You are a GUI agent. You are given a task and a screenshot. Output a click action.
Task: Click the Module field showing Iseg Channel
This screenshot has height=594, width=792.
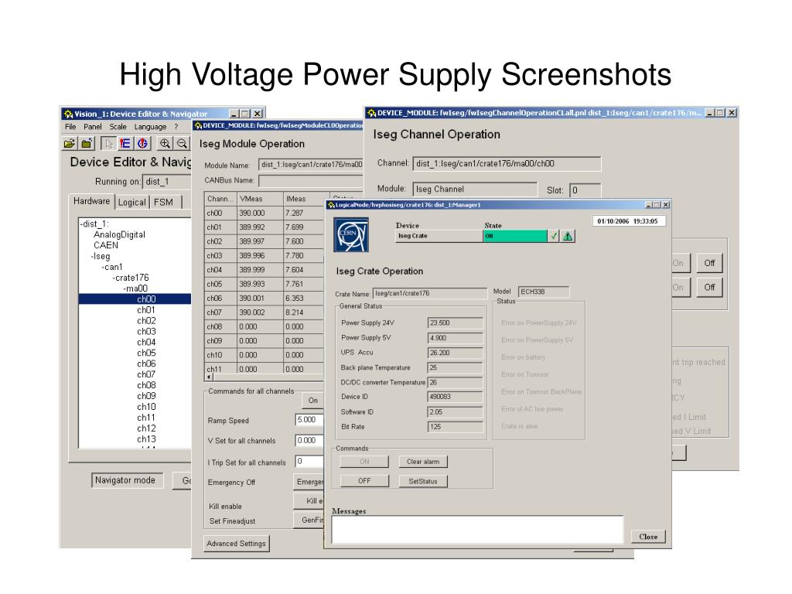point(475,189)
